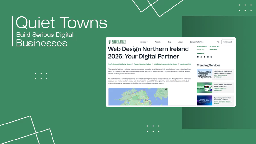Open the Colour Grading Premiere Pro article title
The image size is (256, 144).
(223, 85)
